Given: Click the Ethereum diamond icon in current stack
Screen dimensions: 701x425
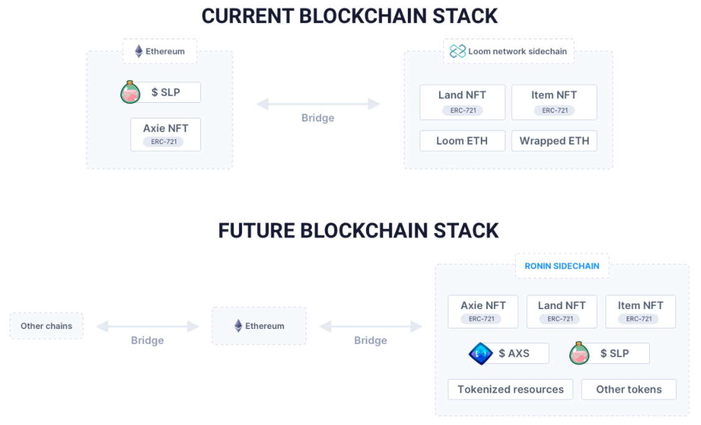Looking at the screenshot, I should (x=138, y=51).
